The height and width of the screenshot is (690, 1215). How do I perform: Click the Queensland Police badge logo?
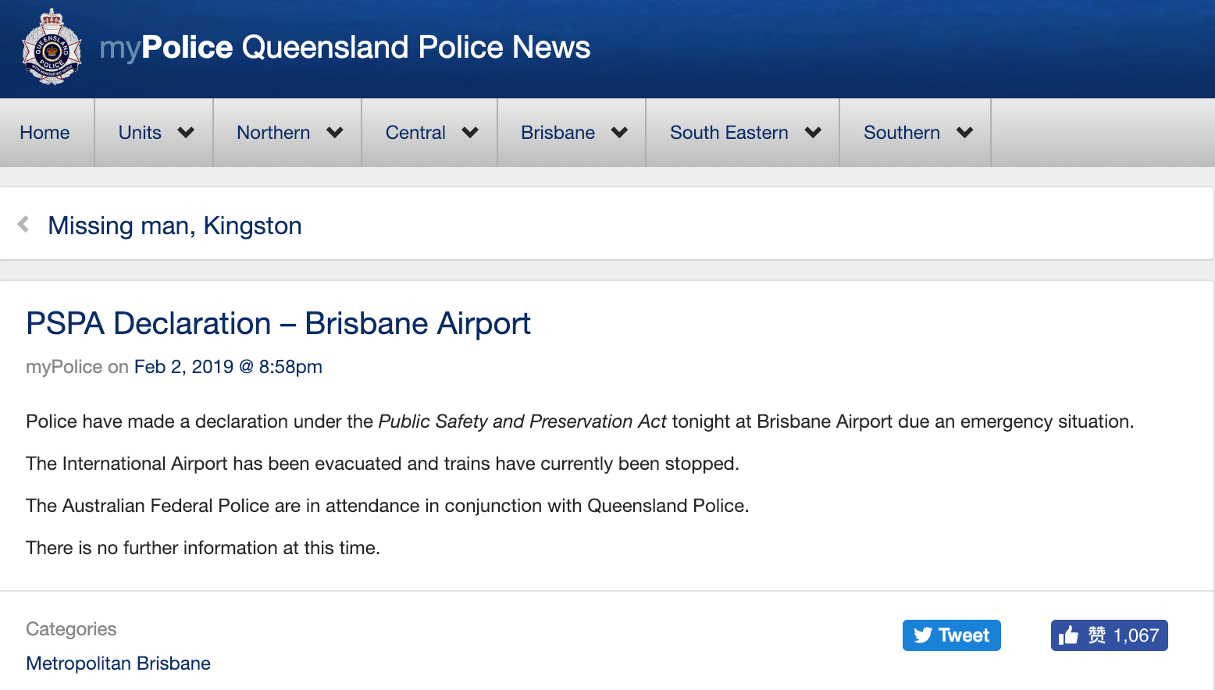52,48
